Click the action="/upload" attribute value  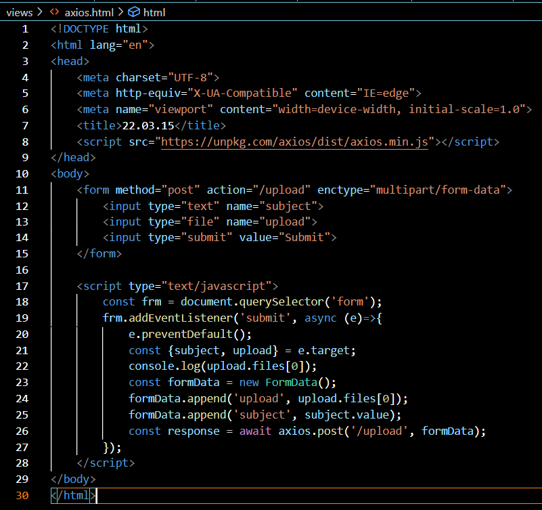(x=281, y=190)
